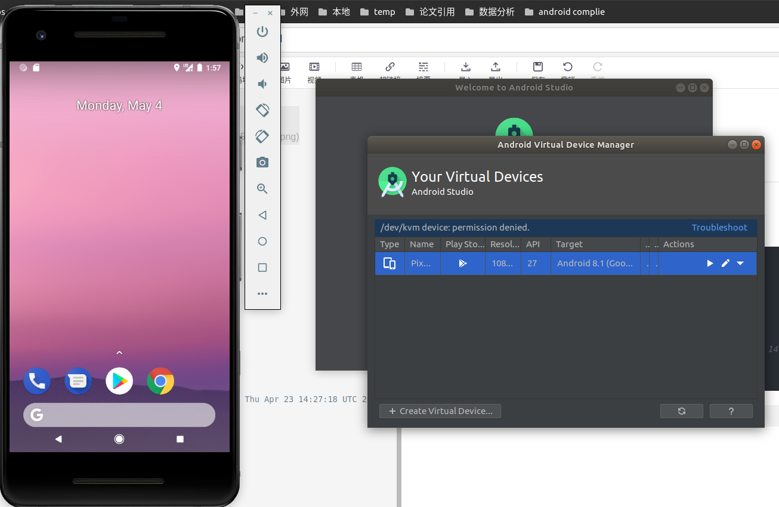Image resolution: width=779 pixels, height=507 pixels.
Task: Click the redo icon in editor toolbar
Action: 598,67
